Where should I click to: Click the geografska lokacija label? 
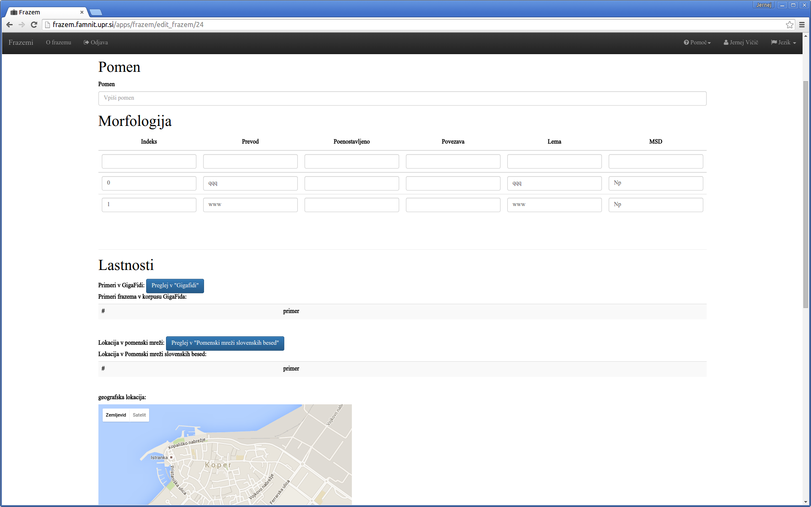click(122, 397)
